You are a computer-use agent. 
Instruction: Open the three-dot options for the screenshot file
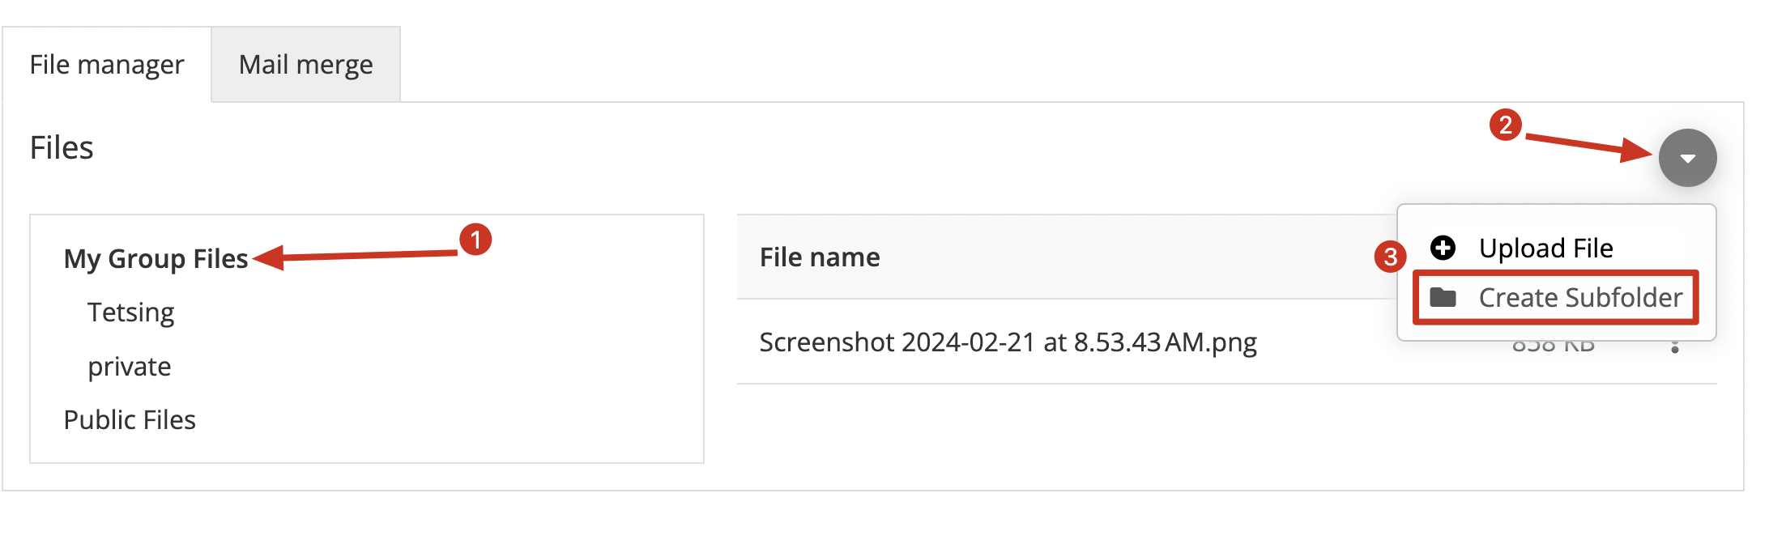1674,346
